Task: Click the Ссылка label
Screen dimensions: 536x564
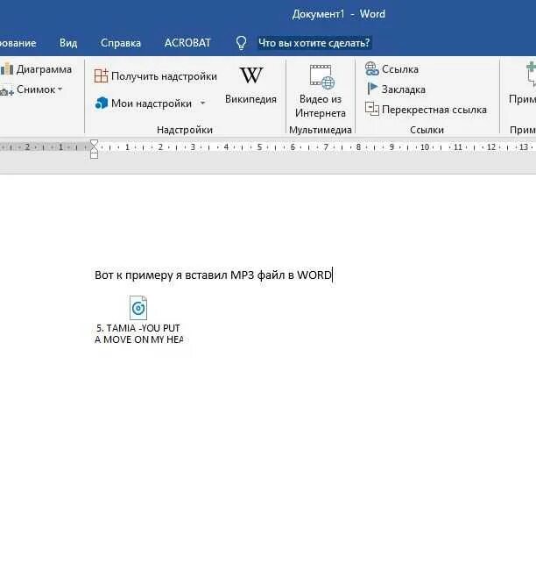Action: (400, 69)
